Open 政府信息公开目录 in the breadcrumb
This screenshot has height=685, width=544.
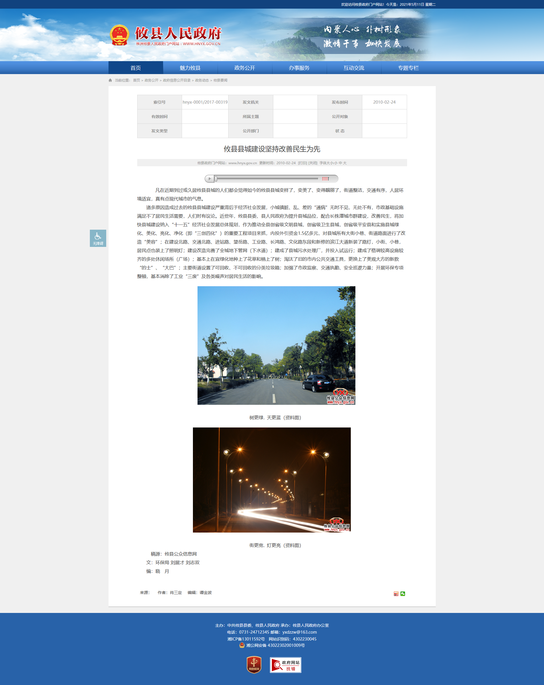pyautogui.click(x=177, y=80)
